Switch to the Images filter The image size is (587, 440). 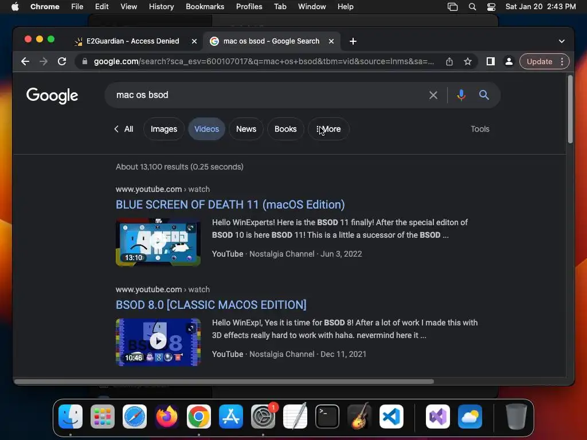[163, 129]
